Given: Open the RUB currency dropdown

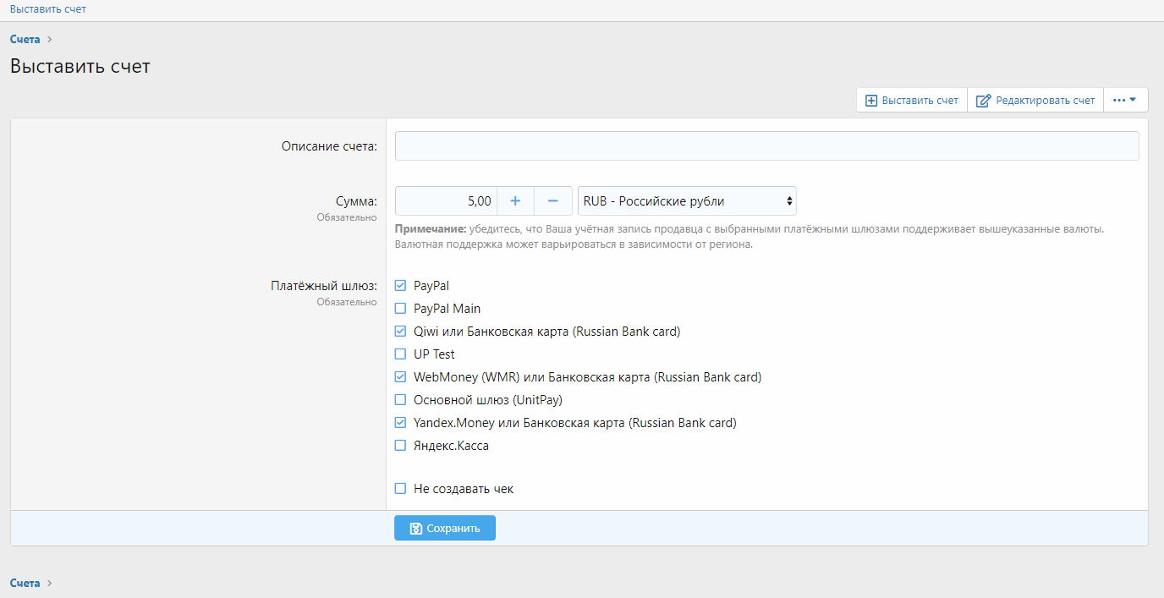Looking at the screenshot, I should point(687,201).
